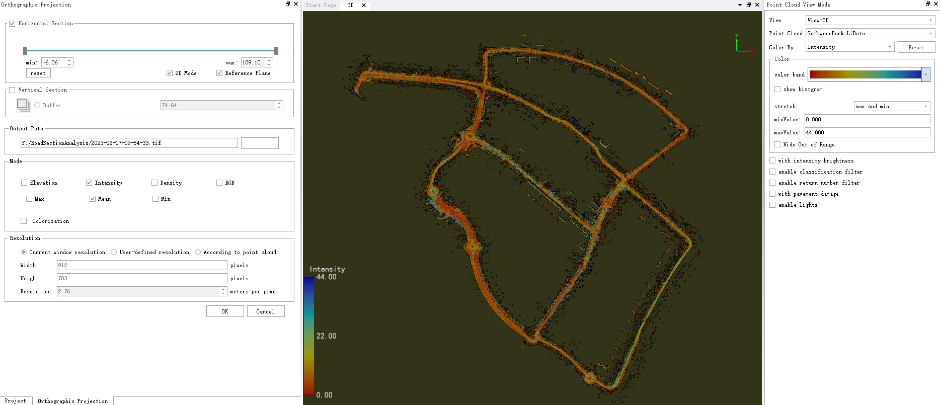
Task: Choose User-defined resolution
Action: click(x=114, y=252)
